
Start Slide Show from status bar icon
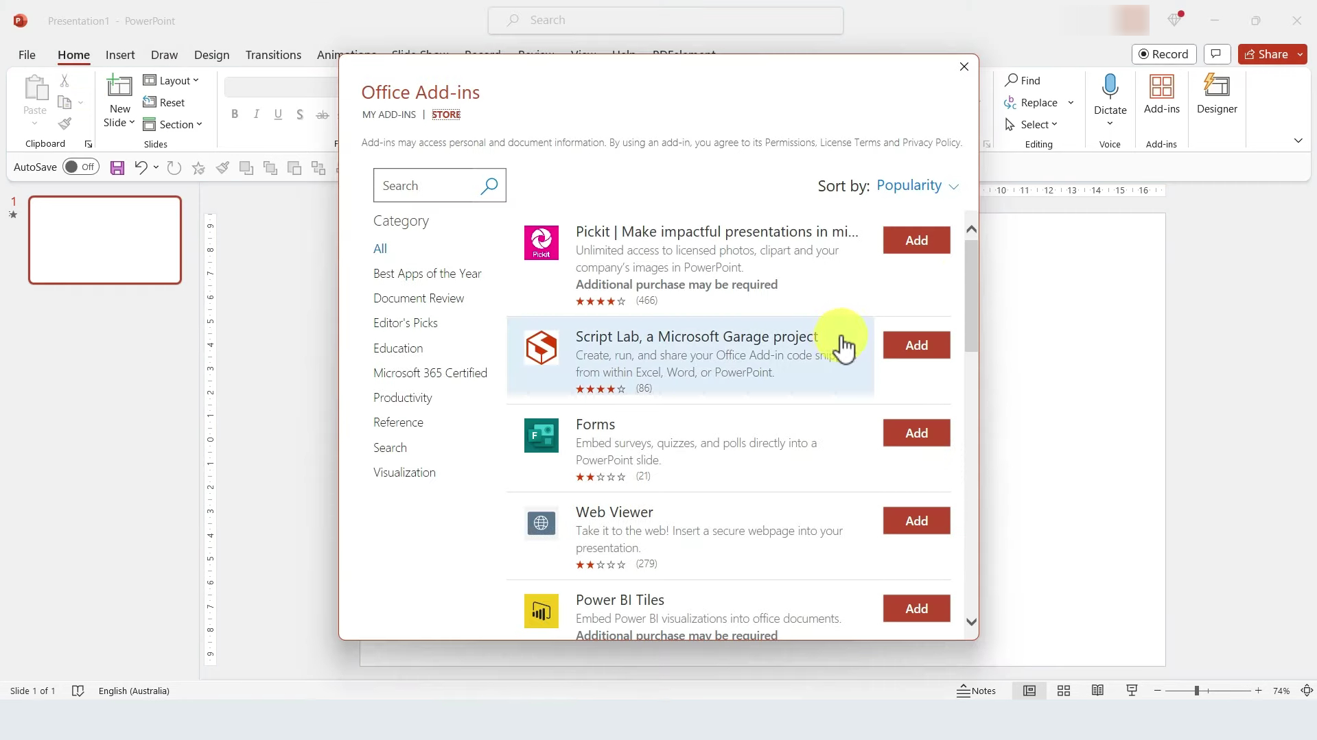coord(1132,691)
